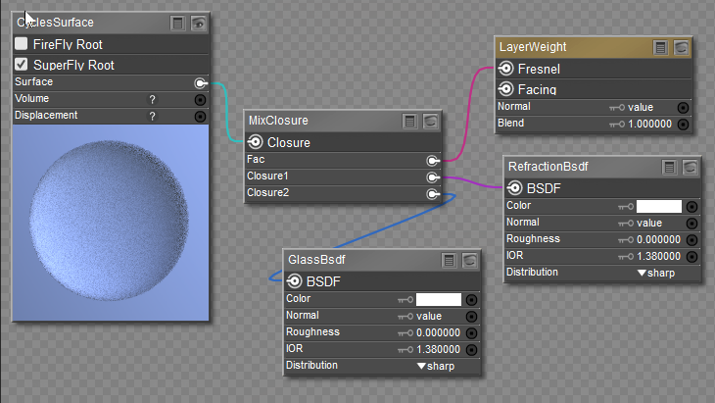The height and width of the screenshot is (403, 715).
Task: Click the GlassBsdf BSDF output socket
Action: click(294, 280)
